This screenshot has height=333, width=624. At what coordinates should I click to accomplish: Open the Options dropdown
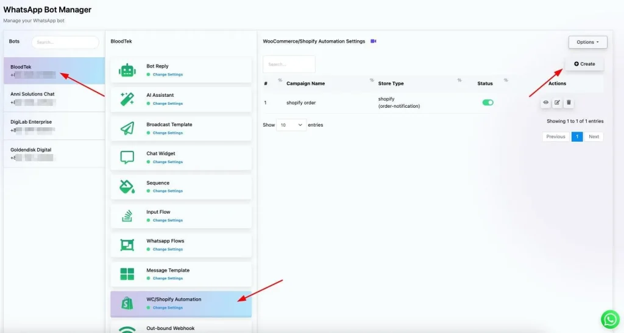tap(587, 42)
